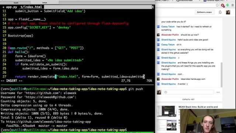Click the webcam overlay of the streamer
This screenshot has height=133, width=236.
point(208,121)
